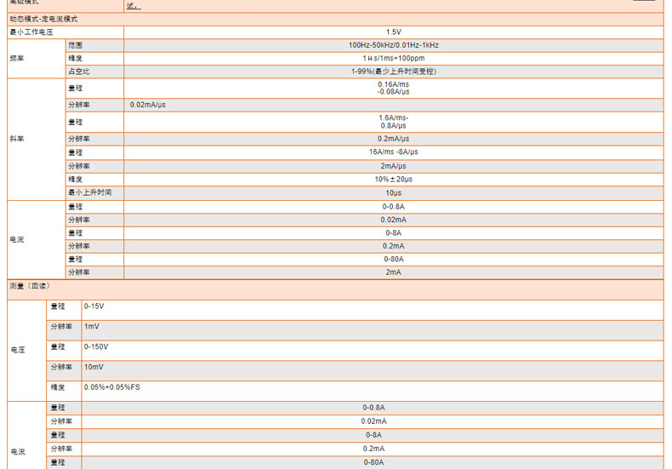The image size is (672, 469).
Task: Click the 1μs/1ms+100ppm accuracy value
Action: (x=393, y=58)
